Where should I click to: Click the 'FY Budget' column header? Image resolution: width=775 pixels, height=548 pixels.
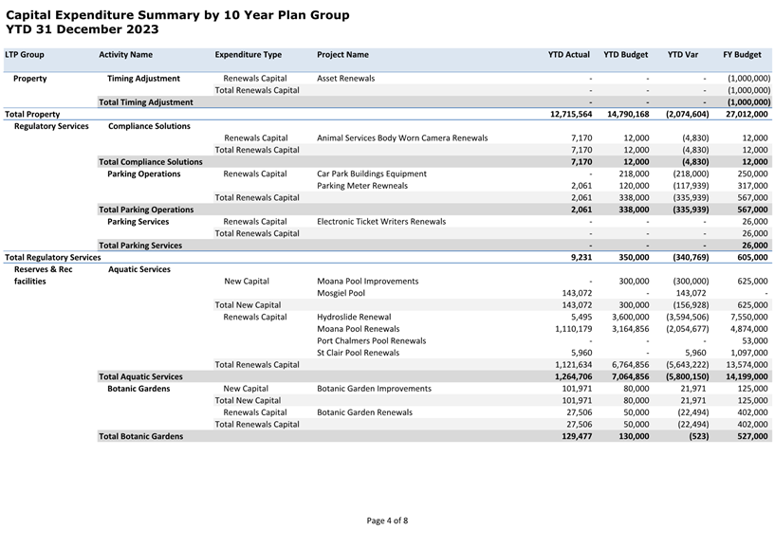point(742,55)
